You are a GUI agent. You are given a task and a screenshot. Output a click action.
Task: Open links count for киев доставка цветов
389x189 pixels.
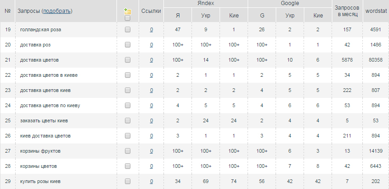[152, 136]
